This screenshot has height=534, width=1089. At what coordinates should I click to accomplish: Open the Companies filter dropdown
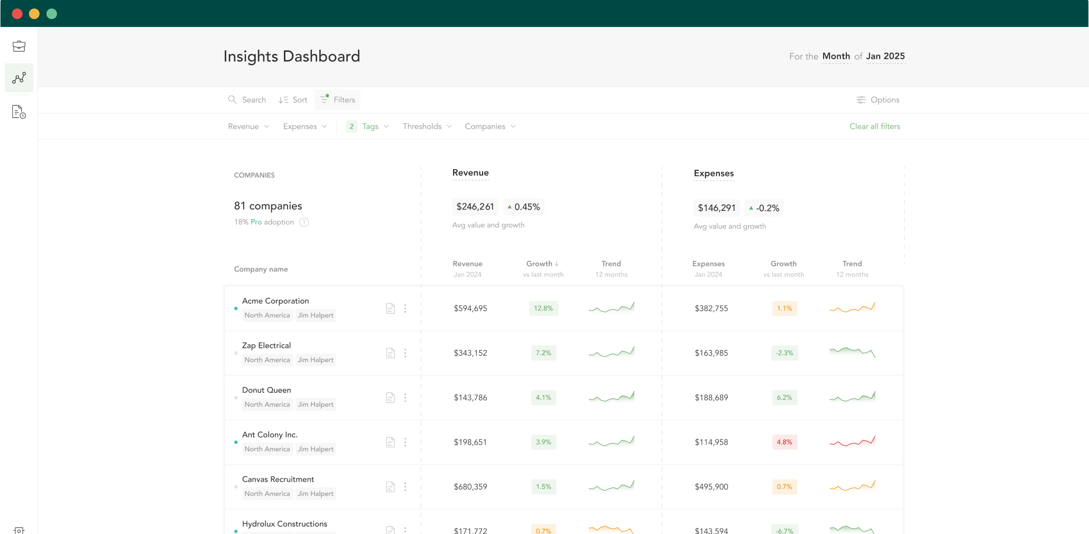(490, 126)
